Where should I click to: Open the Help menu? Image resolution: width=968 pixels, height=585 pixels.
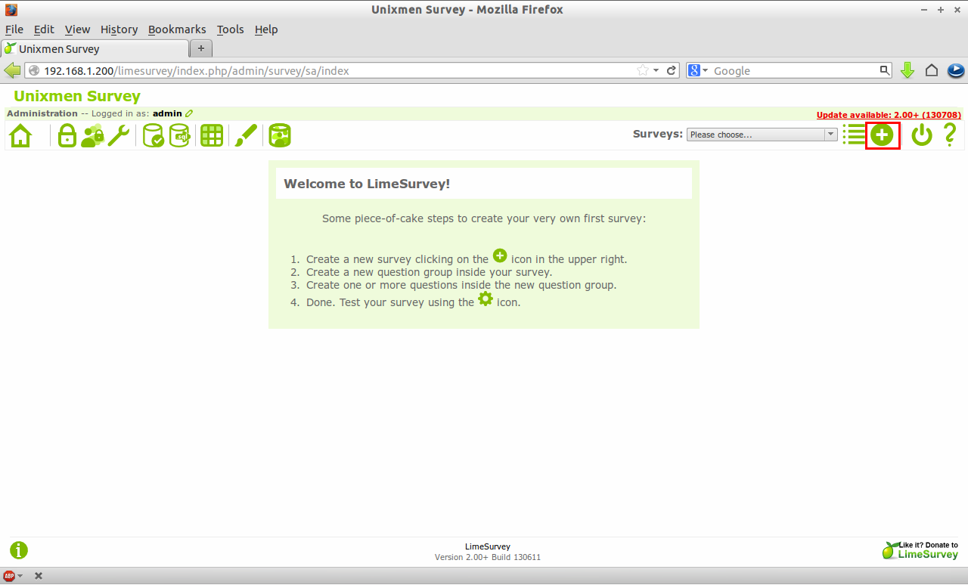tap(266, 29)
